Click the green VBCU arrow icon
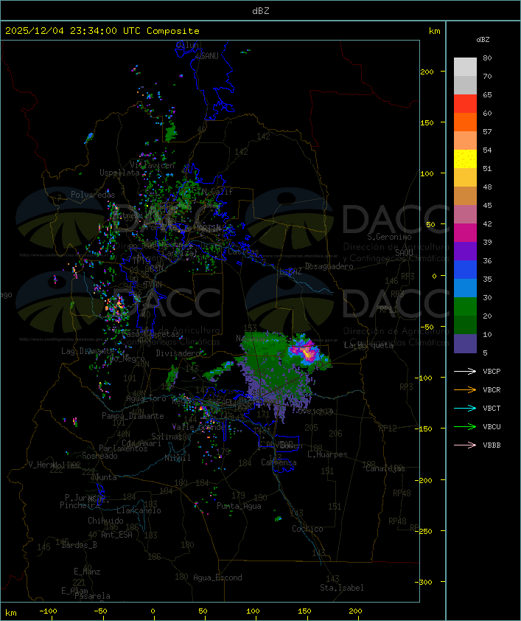 [465, 426]
